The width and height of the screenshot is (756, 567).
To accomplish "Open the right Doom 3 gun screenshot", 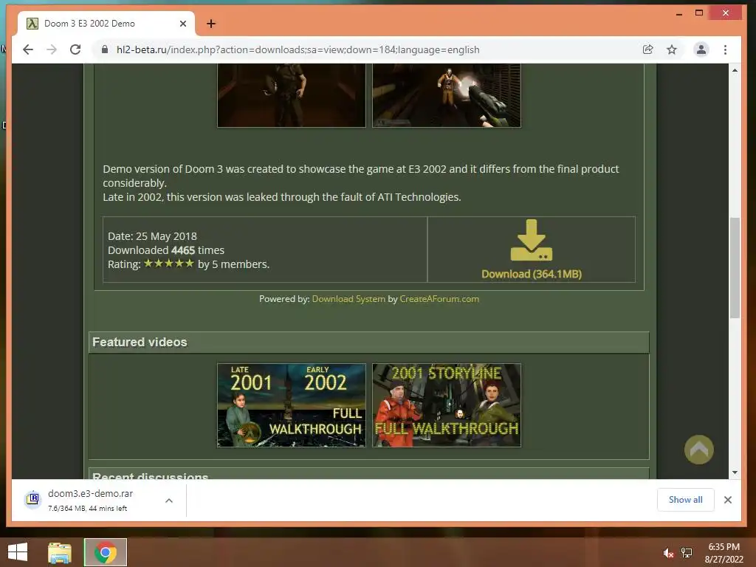I will click(447, 95).
